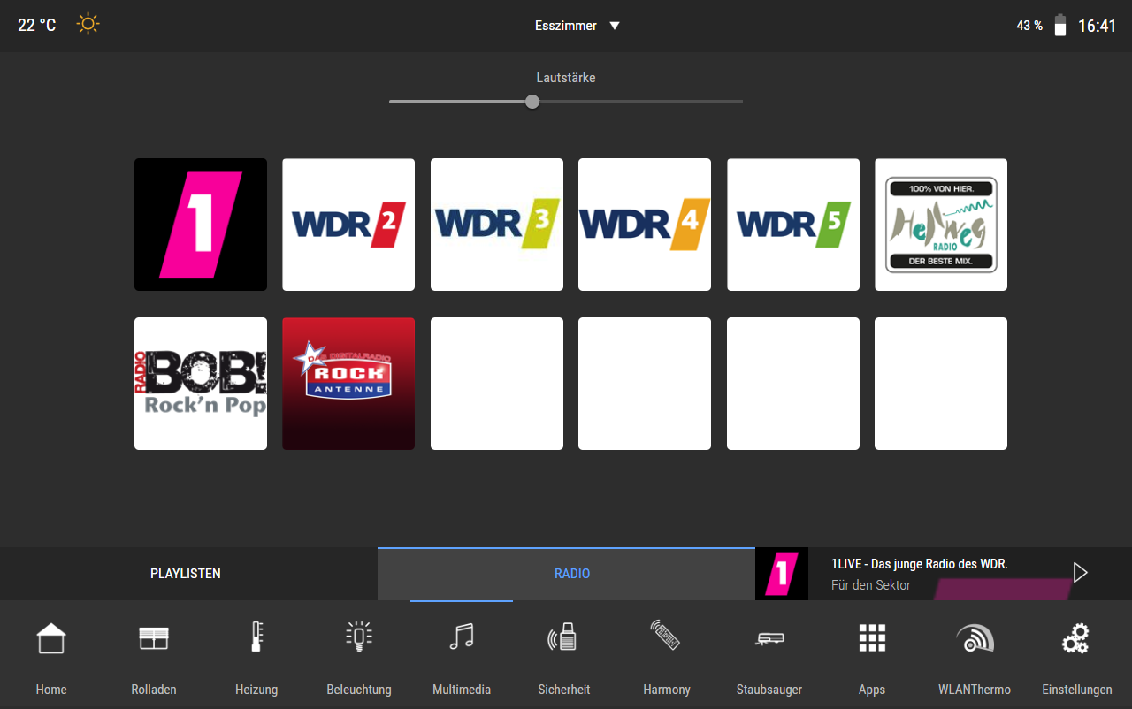Select the 1LIVE radio station tile
The height and width of the screenshot is (709, 1132).
[x=201, y=225]
